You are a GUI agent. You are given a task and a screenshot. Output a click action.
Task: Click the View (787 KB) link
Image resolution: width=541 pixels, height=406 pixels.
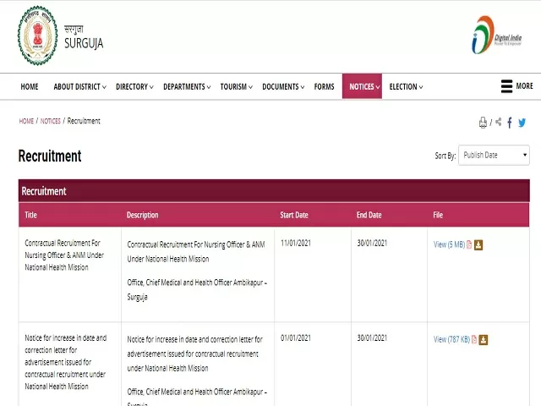(x=451, y=340)
